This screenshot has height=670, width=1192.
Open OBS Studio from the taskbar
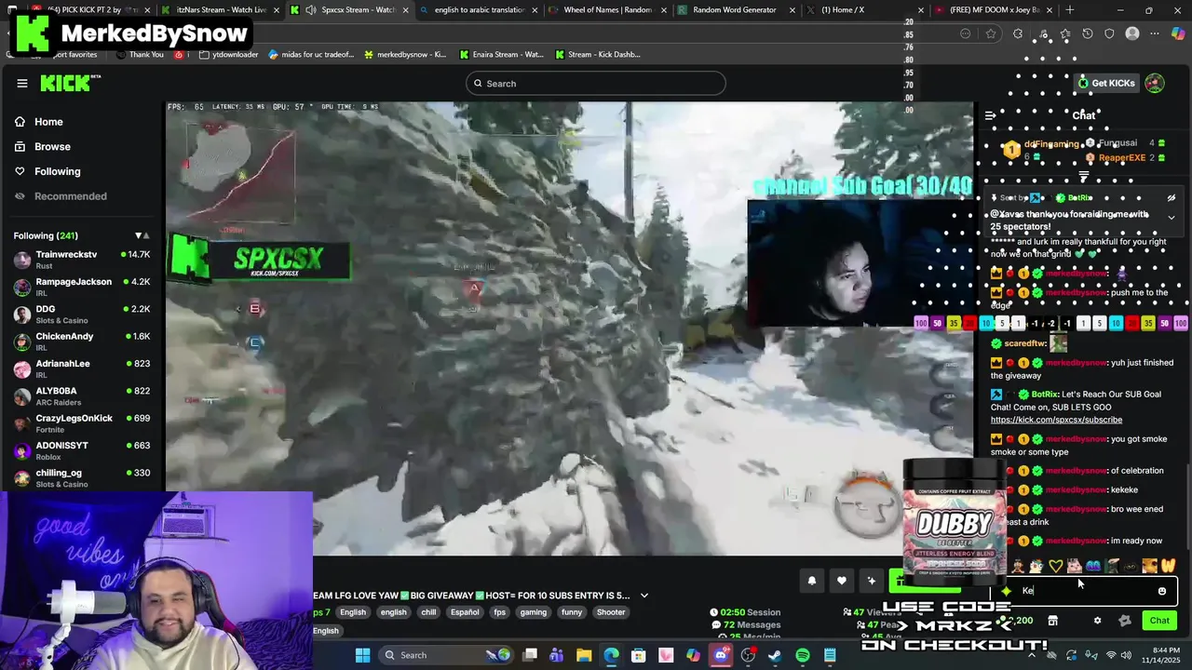point(748,655)
